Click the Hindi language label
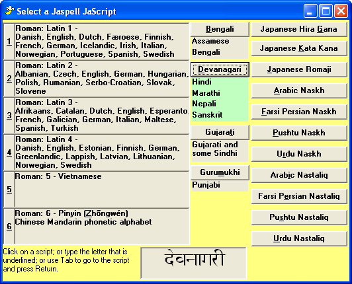The width and height of the screenshot is (352, 284). pos(202,82)
